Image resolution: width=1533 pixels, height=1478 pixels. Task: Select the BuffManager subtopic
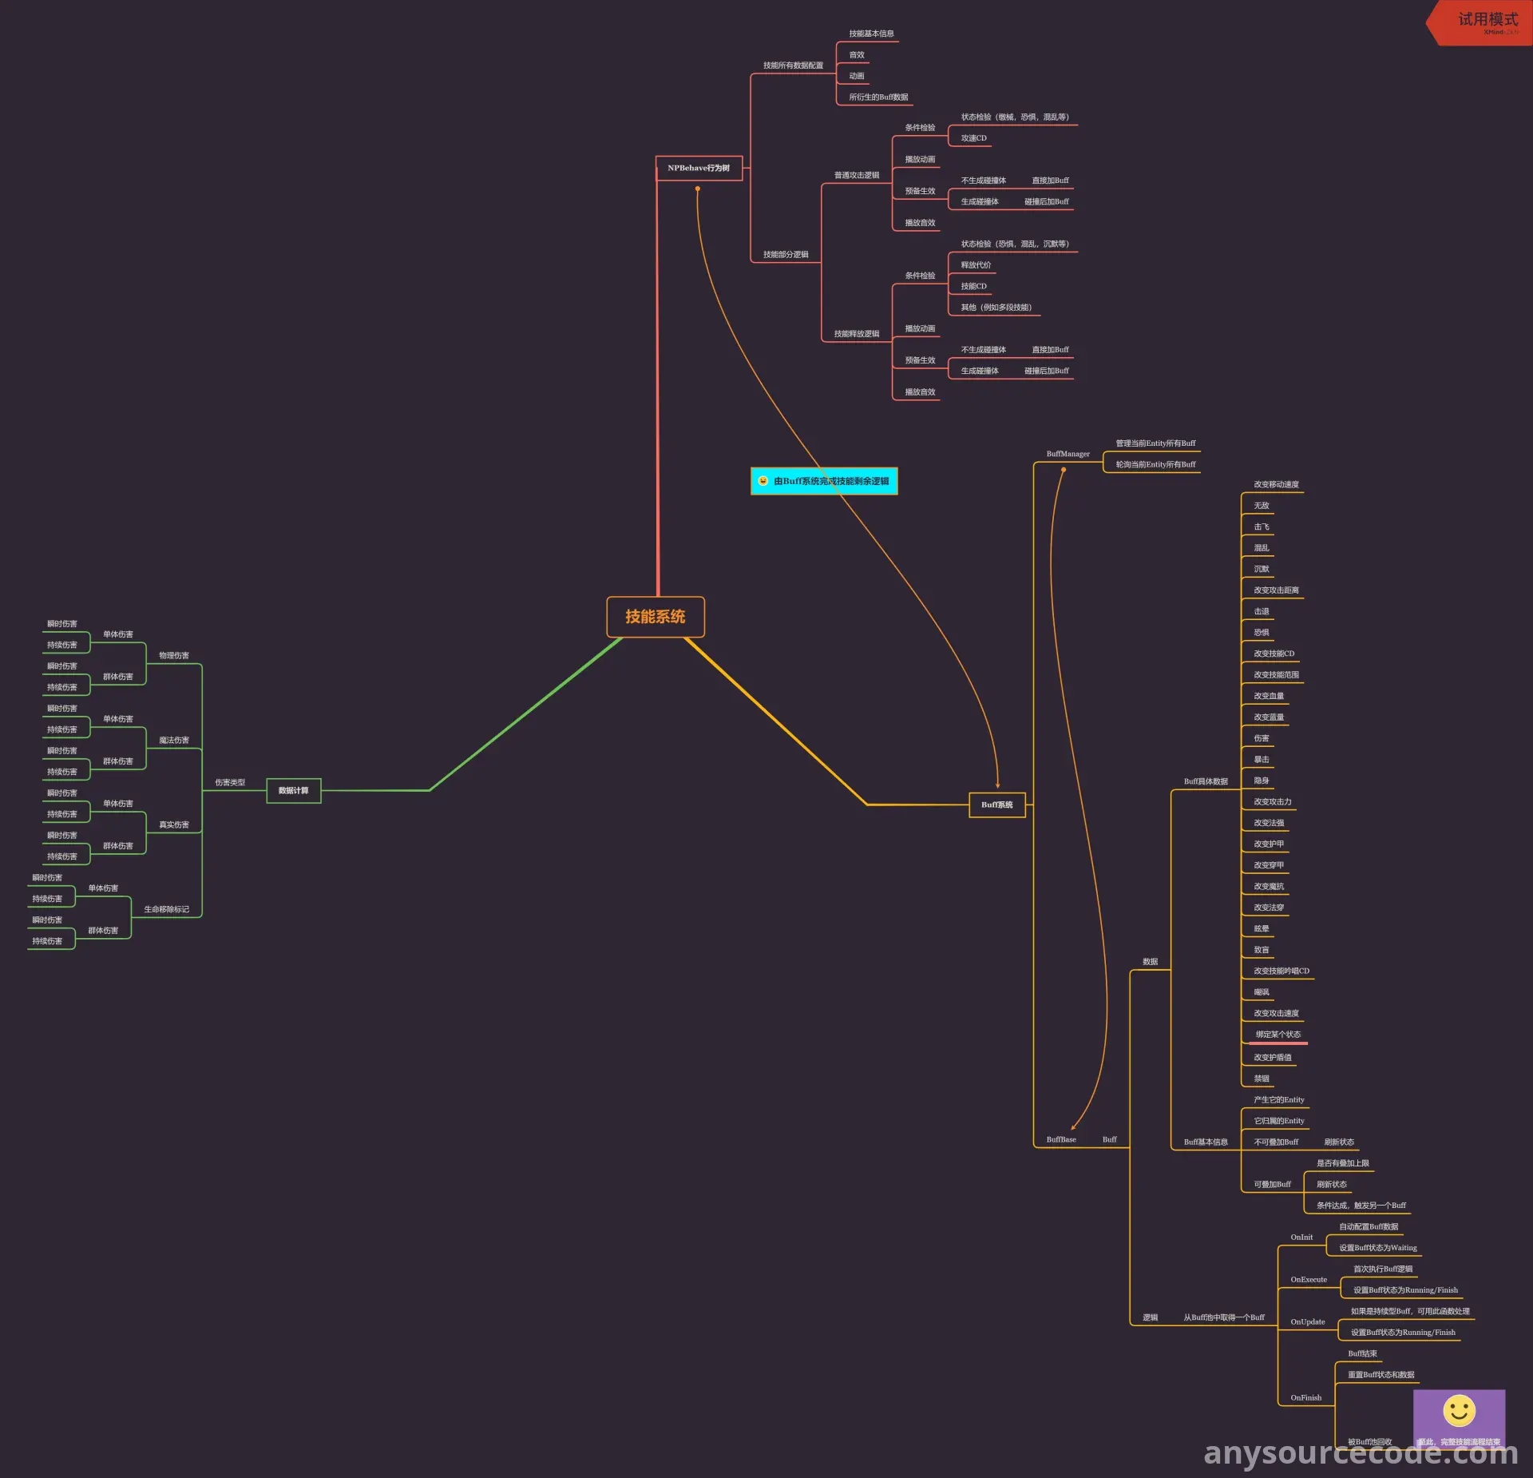click(x=1068, y=454)
